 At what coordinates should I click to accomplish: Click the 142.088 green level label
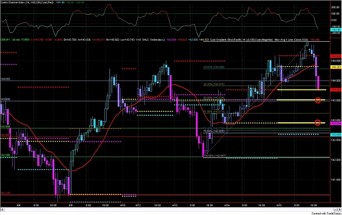[x=5, y=155]
